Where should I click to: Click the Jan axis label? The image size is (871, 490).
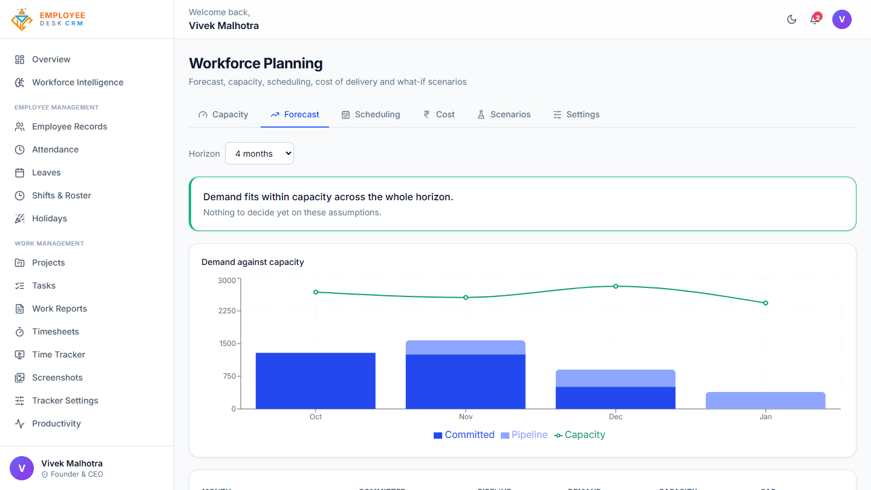pos(766,417)
